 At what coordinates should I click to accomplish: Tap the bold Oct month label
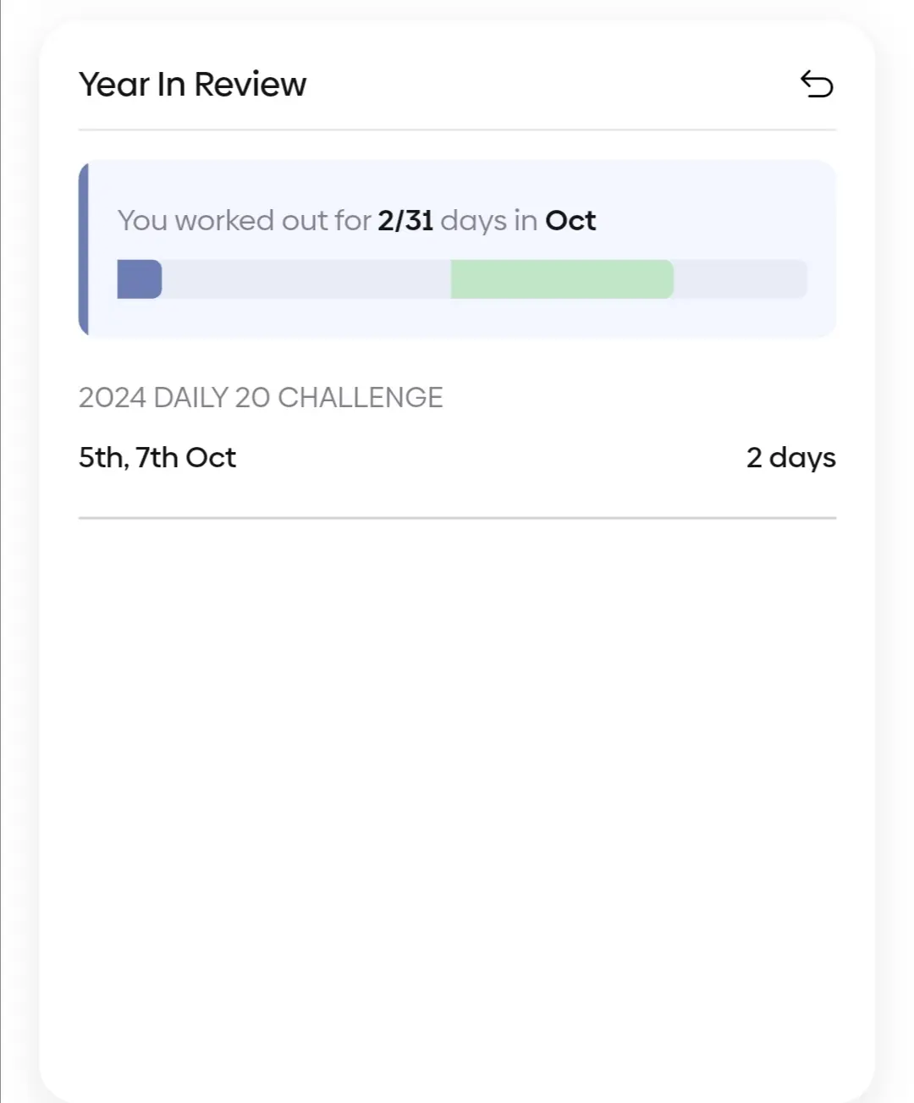[x=570, y=221]
